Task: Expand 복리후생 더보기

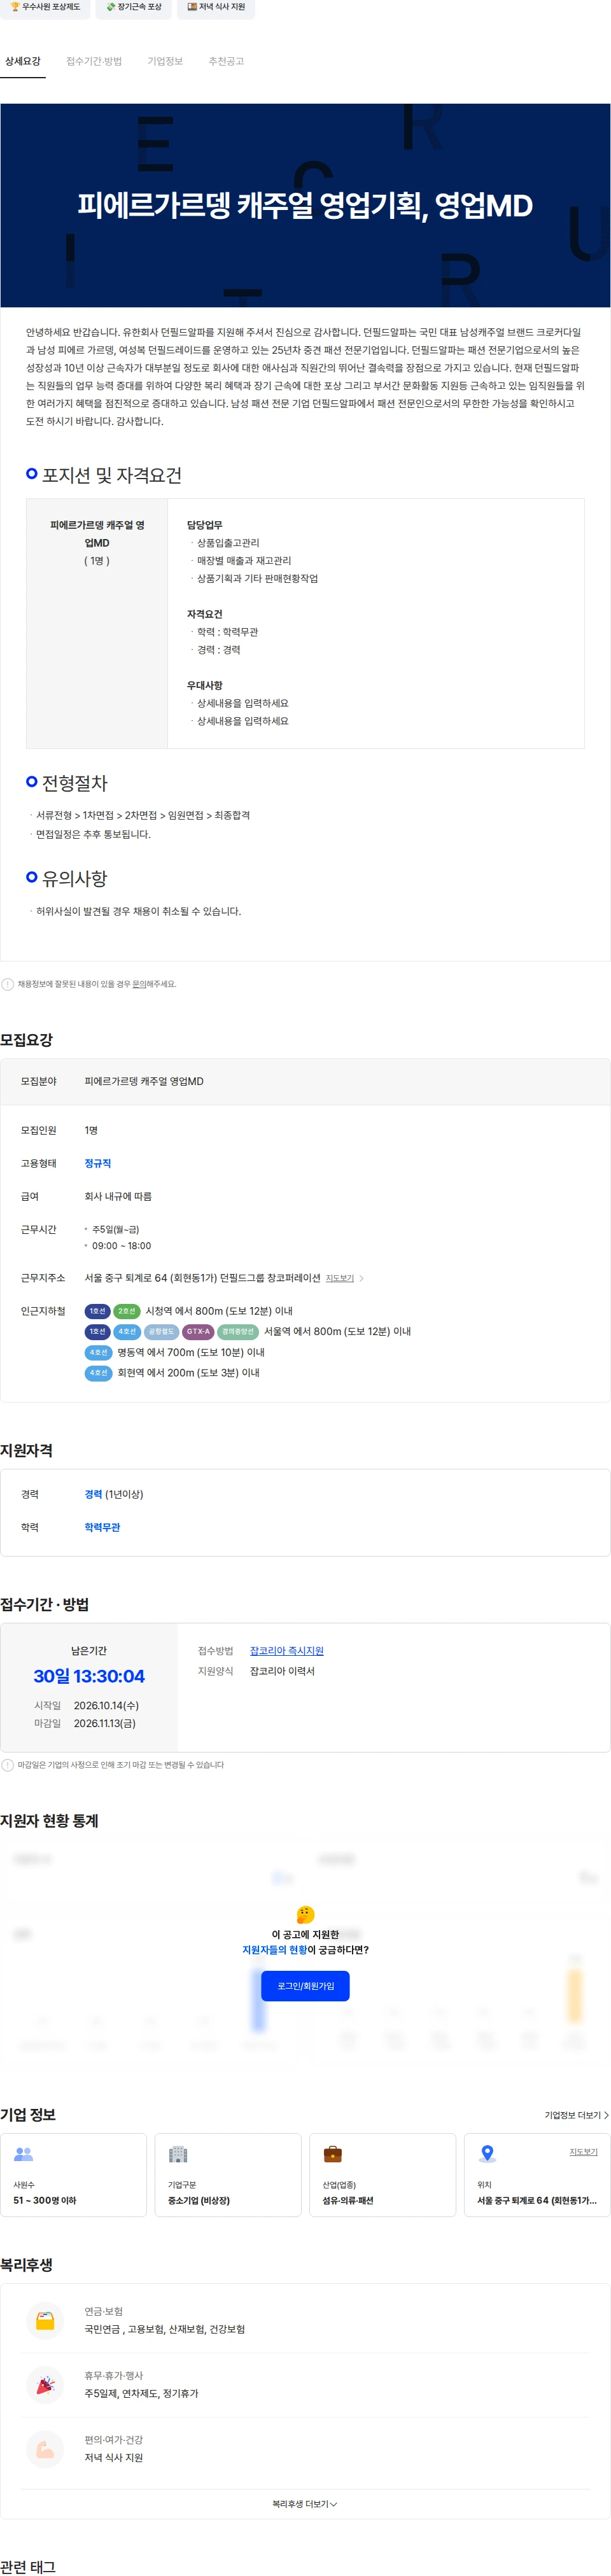Action: [x=305, y=2504]
